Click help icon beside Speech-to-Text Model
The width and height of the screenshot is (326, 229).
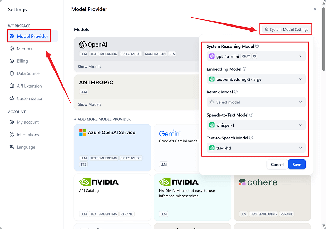click(251, 115)
